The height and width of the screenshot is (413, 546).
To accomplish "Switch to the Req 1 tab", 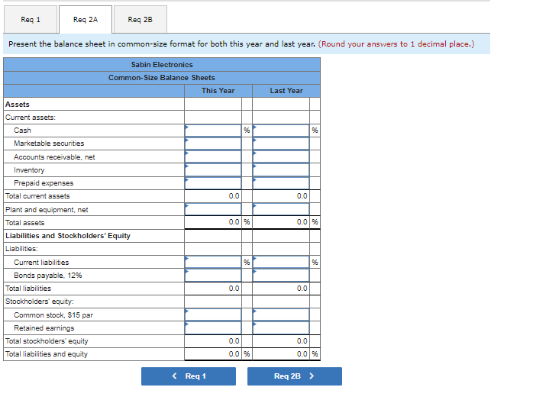I will 31,20.
